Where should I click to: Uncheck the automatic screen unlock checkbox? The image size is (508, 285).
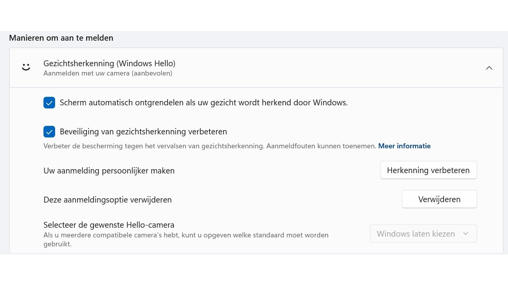tap(49, 103)
